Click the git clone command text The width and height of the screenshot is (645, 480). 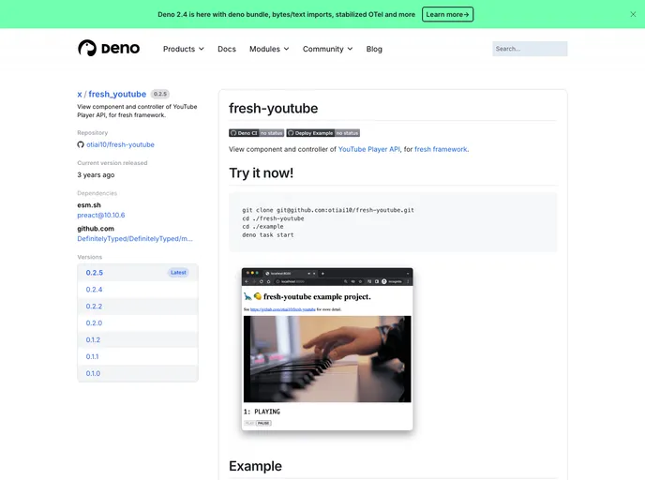328,210
